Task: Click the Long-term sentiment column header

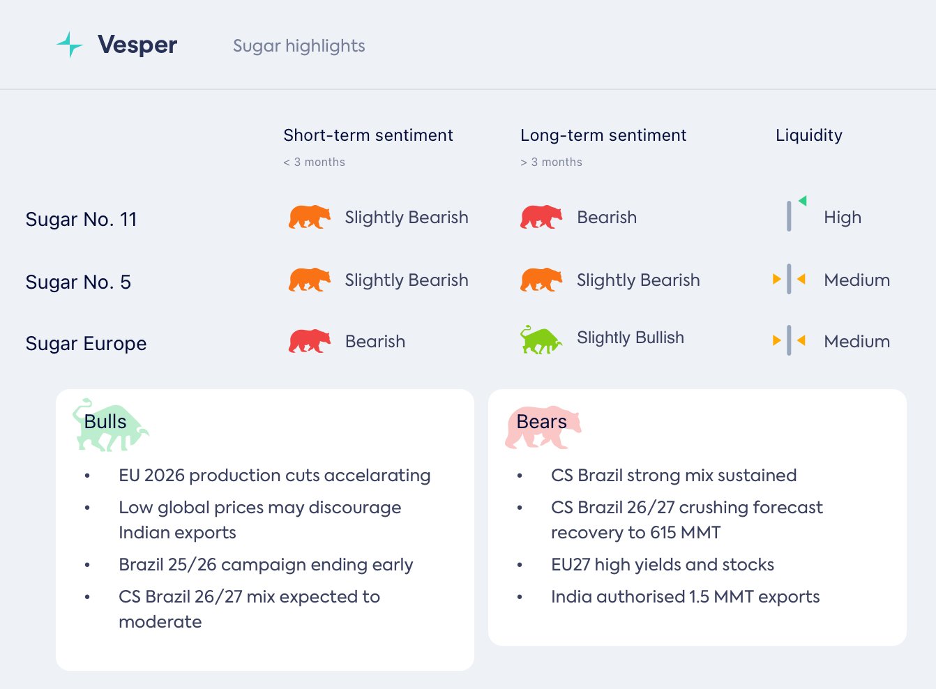Action: (603, 135)
